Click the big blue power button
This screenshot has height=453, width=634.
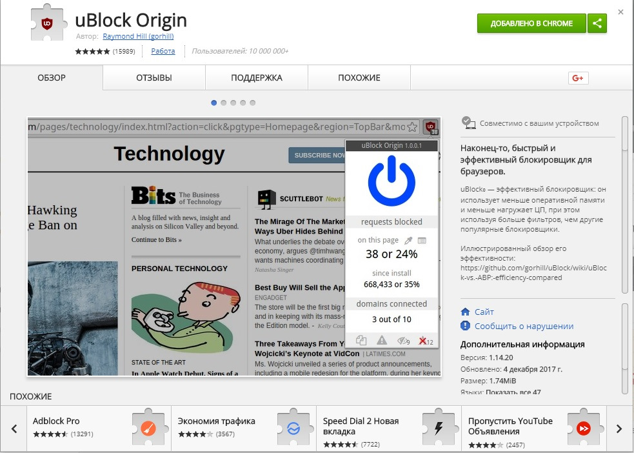(391, 181)
